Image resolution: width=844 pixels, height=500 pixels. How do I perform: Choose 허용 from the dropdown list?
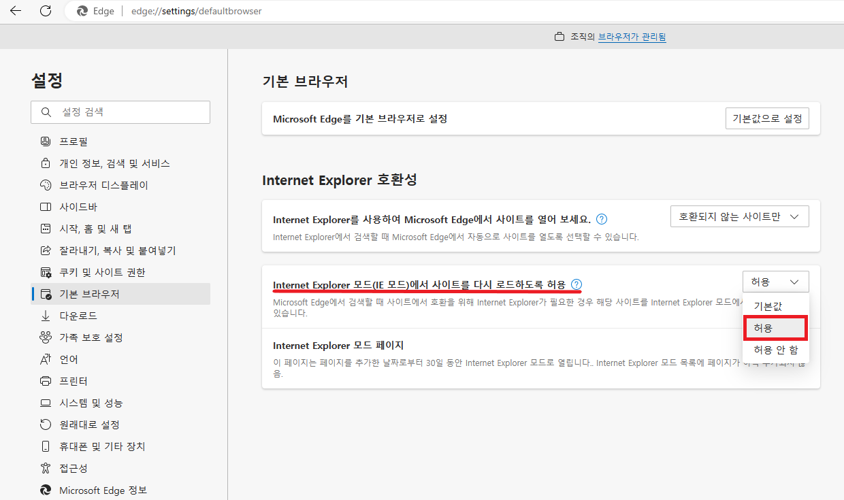(776, 328)
